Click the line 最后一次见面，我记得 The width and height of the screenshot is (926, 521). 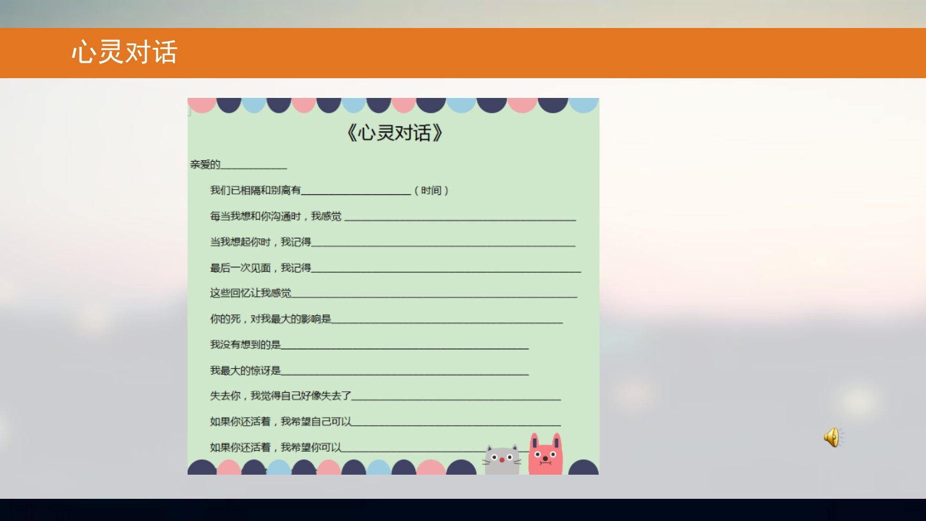260,268
